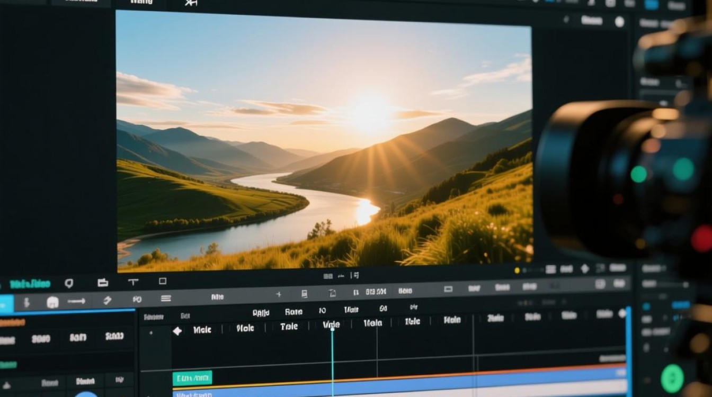The width and height of the screenshot is (712, 397).
Task: Click the blue vertical scrollbar beside the timeline
Action: click(629, 351)
